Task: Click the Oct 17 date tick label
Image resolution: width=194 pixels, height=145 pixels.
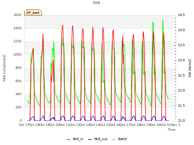Action: pos(24,125)
